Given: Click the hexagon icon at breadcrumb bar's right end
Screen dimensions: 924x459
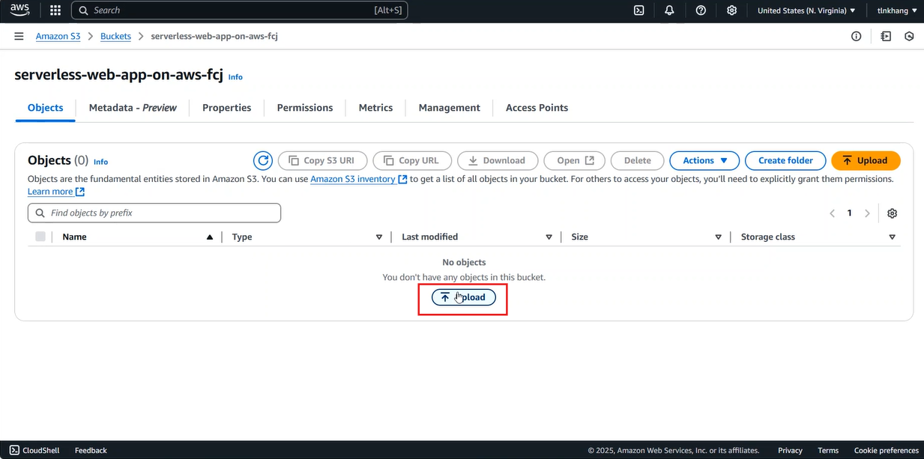Looking at the screenshot, I should (x=909, y=36).
